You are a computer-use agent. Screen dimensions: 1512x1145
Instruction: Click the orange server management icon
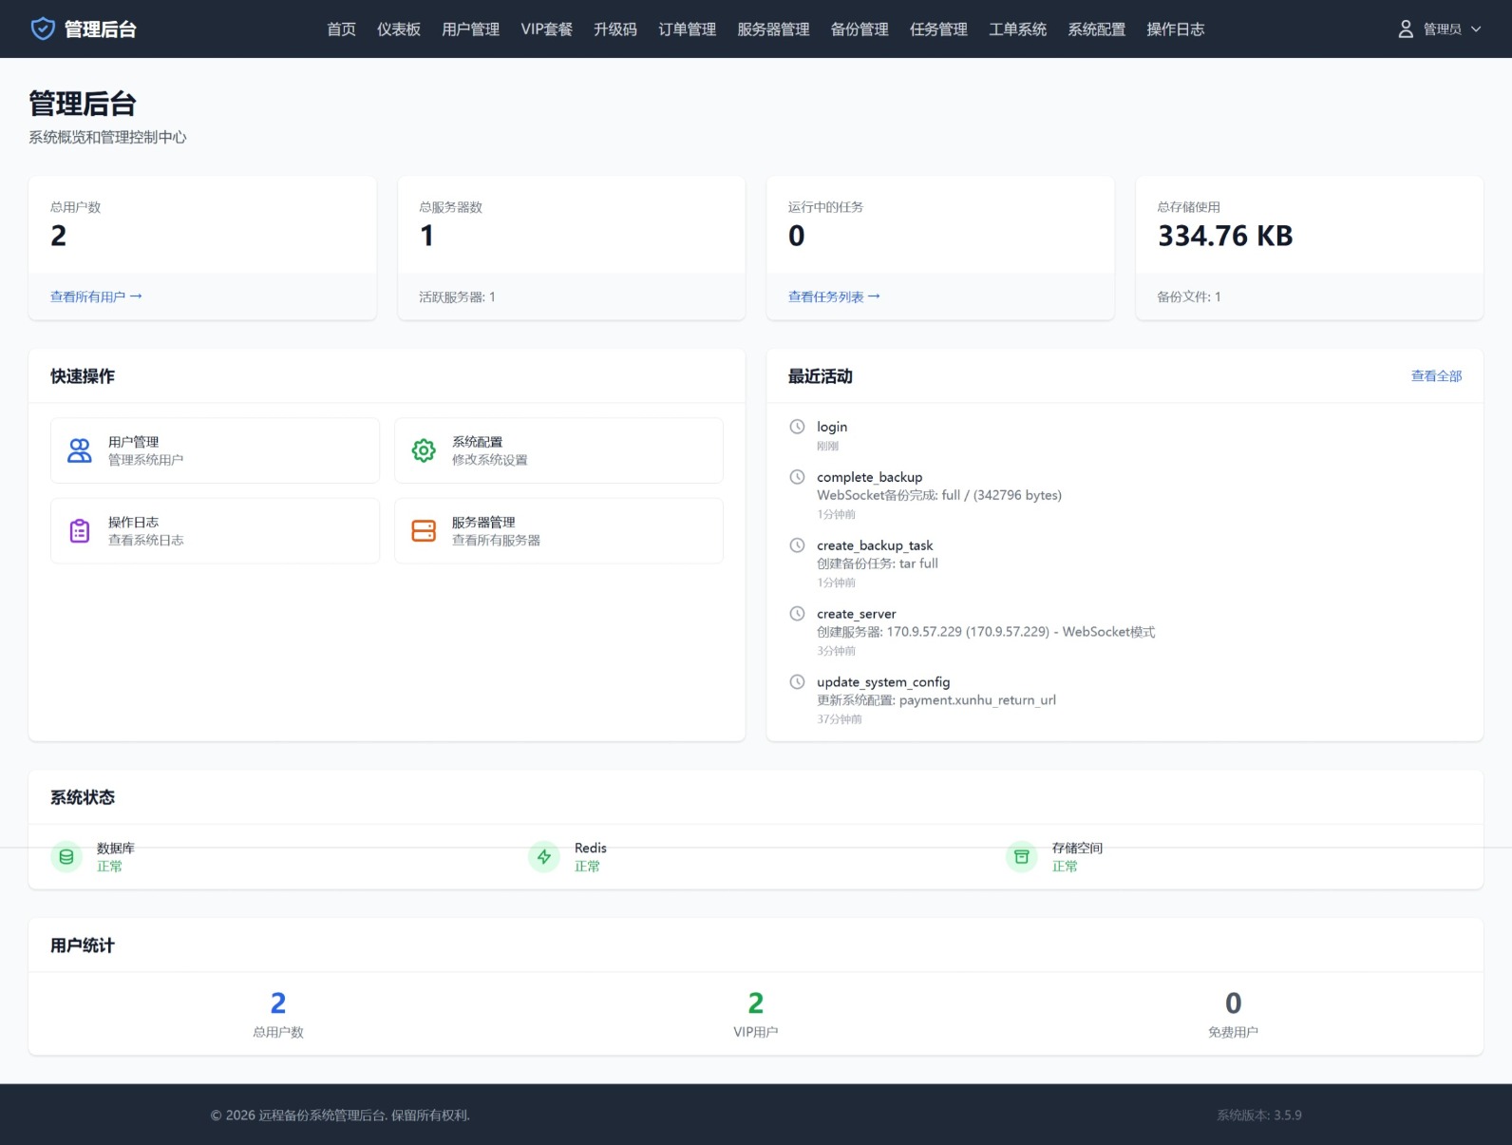click(424, 531)
